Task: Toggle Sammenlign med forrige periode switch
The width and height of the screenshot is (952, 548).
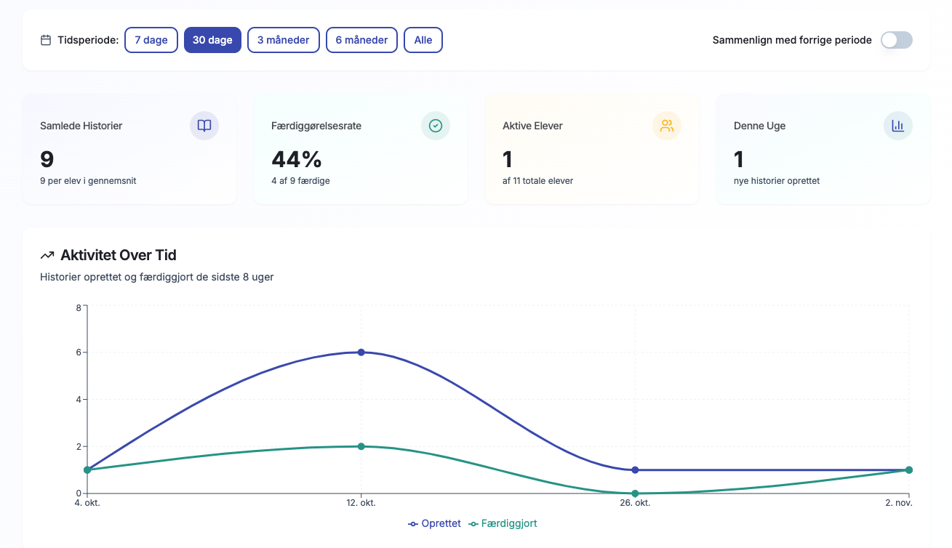Action: coord(897,40)
